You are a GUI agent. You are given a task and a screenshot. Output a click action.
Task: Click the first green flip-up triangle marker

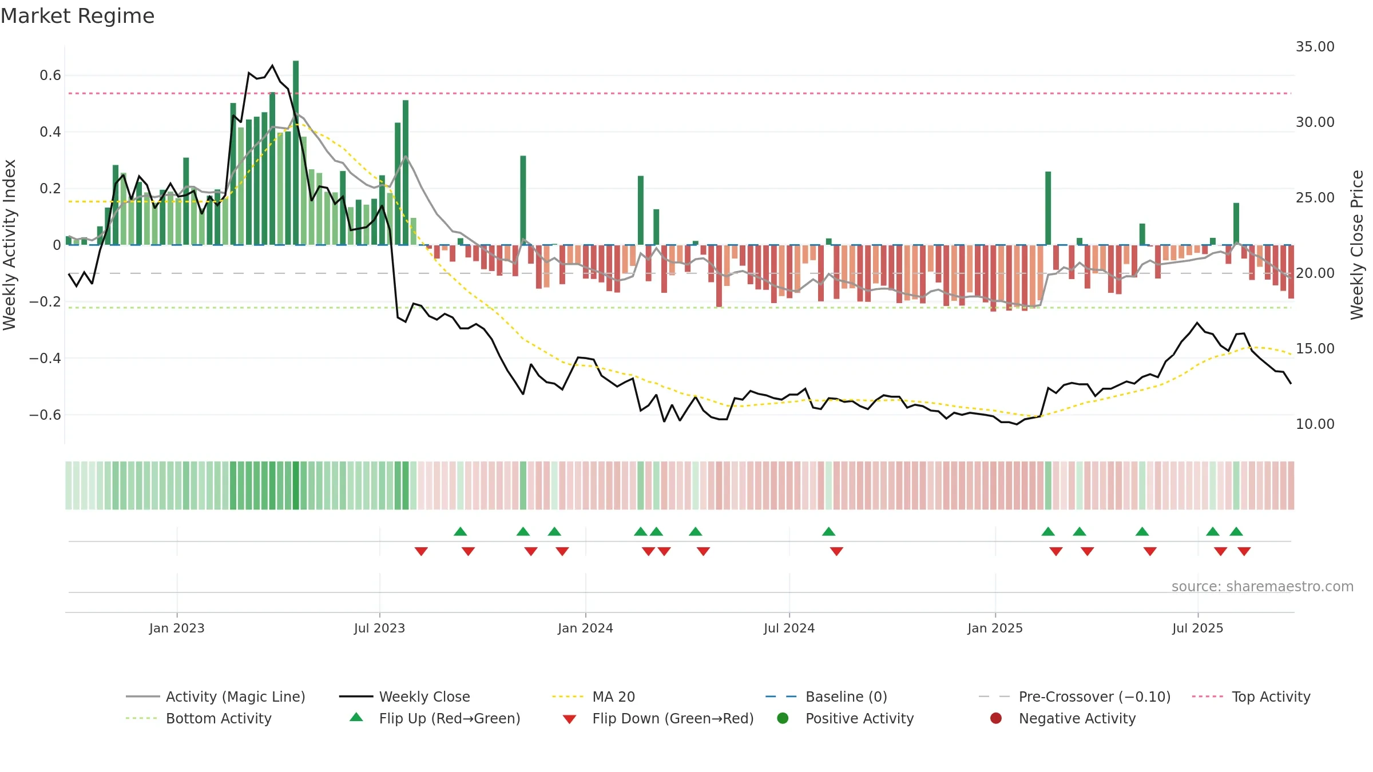click(x=461, y=531)
